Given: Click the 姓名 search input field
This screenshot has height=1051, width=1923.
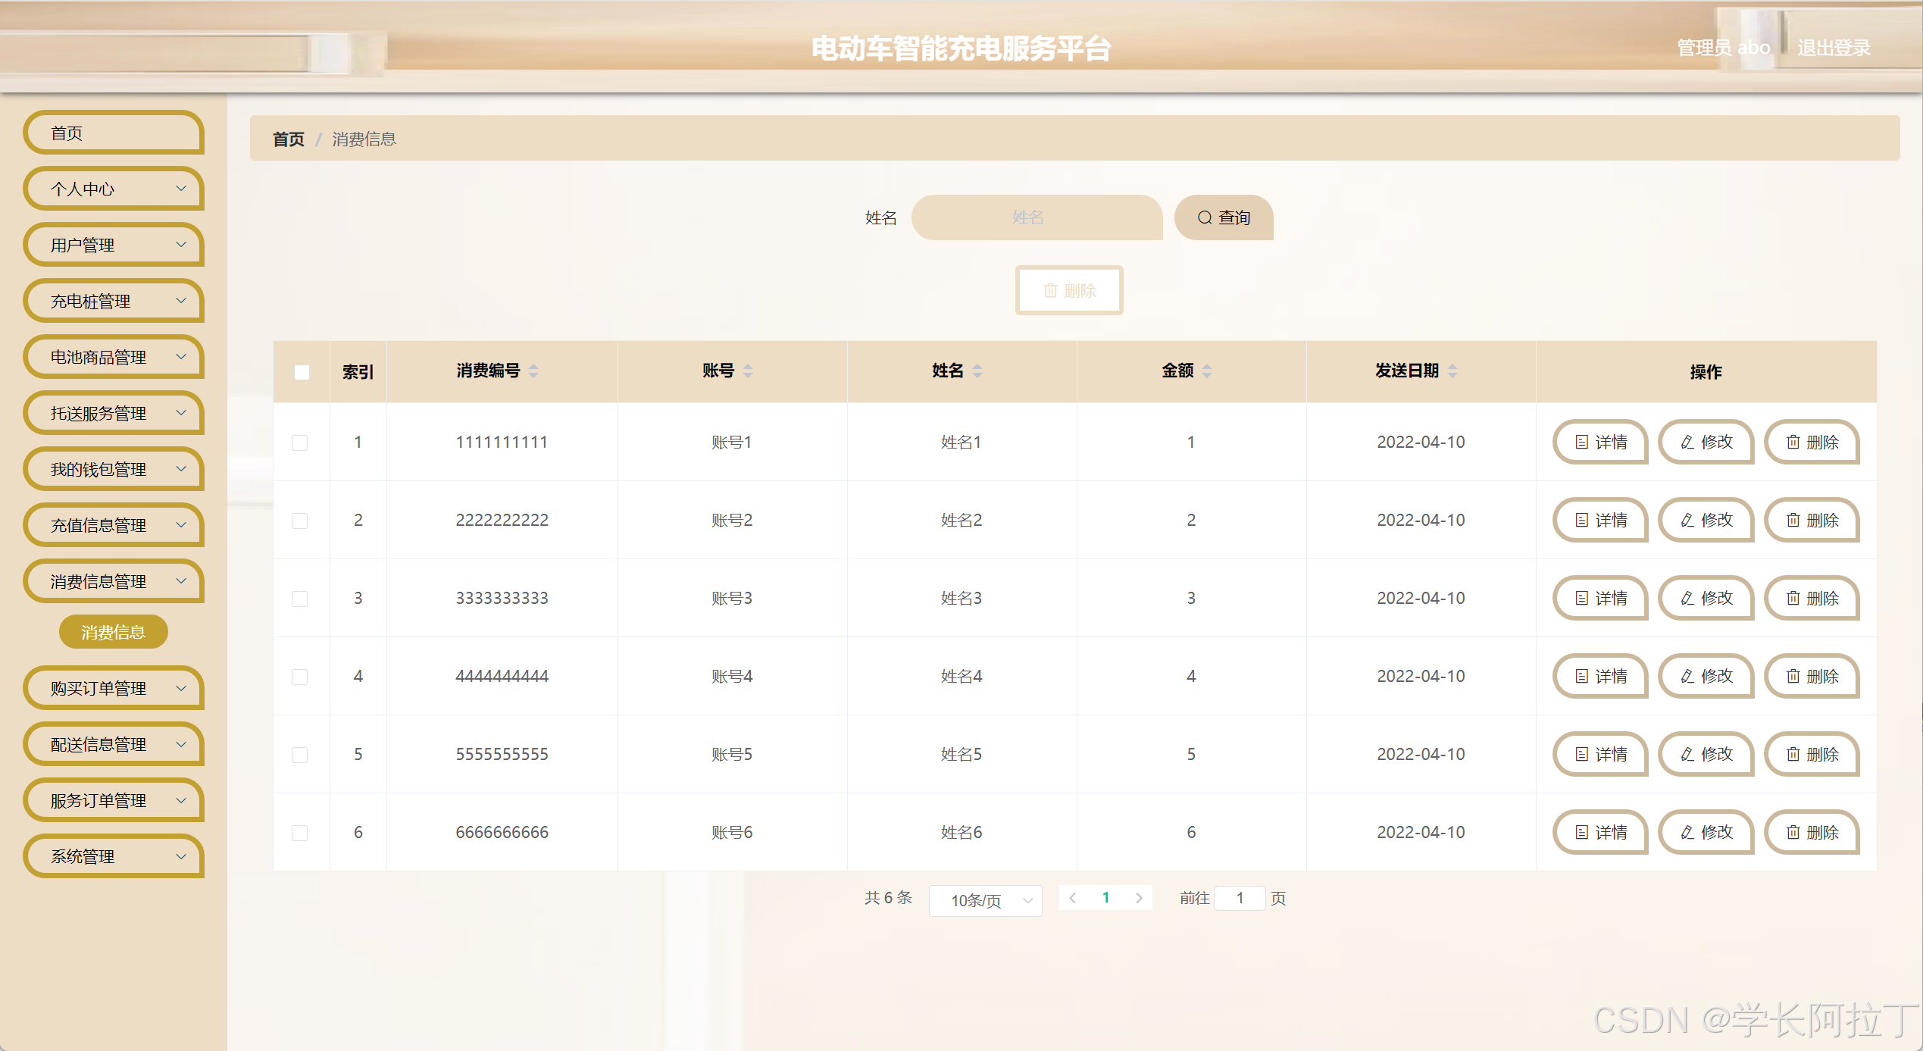Looking at the screenshot, I should [1037, 217].
